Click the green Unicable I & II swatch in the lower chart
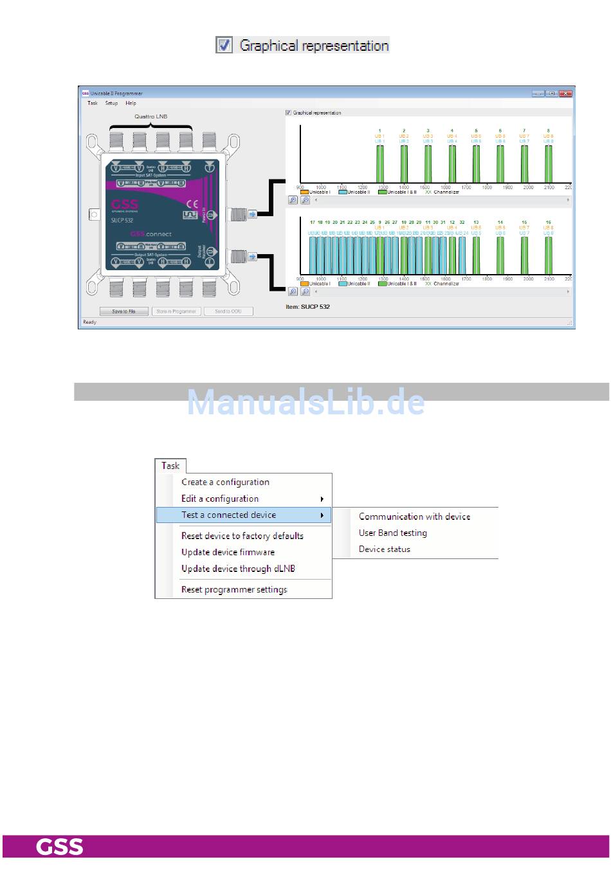611x873 pixels. tap(382, 284)
